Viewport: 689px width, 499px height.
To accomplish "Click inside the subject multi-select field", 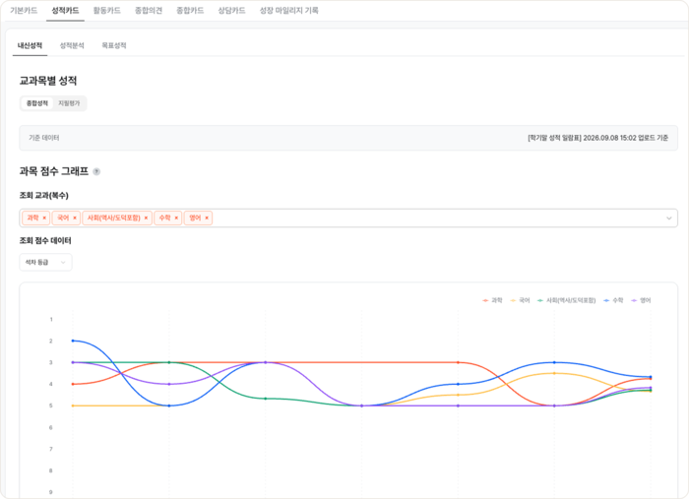I will pos(348,218).
